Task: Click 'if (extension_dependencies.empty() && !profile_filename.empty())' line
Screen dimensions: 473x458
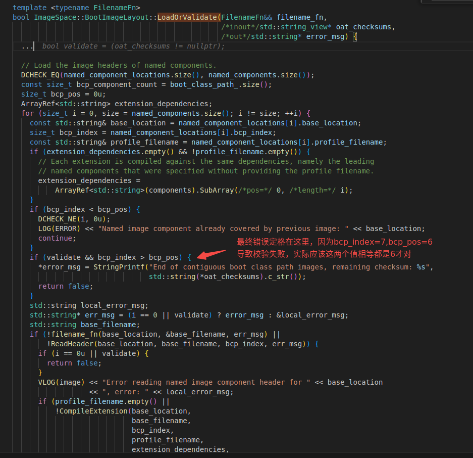Action: tap(170, 152)
